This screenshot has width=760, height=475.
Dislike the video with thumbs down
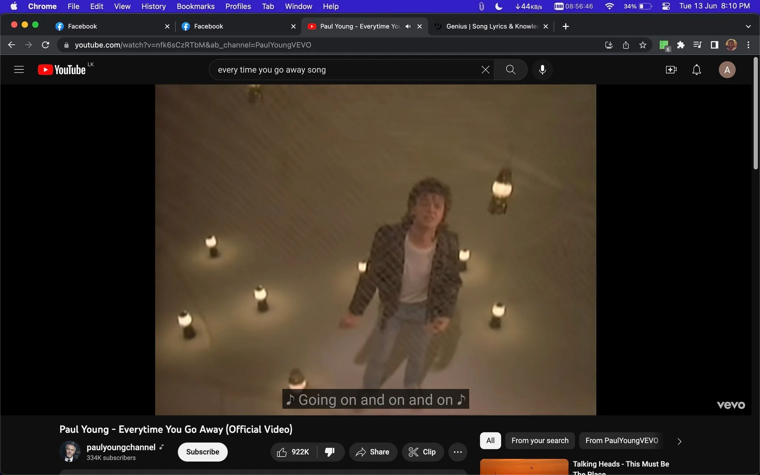tap(330, 452)
